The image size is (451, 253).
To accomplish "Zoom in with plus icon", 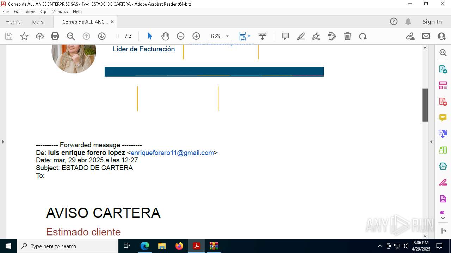I will click(x=196, y=36).
